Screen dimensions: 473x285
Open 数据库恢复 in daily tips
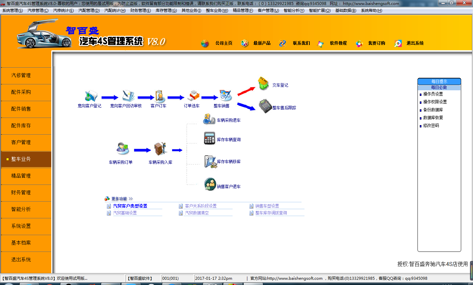pyautogui.click(x=433, y=118)
